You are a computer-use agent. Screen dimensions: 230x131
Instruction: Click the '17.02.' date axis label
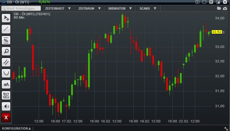coord(67,121)
